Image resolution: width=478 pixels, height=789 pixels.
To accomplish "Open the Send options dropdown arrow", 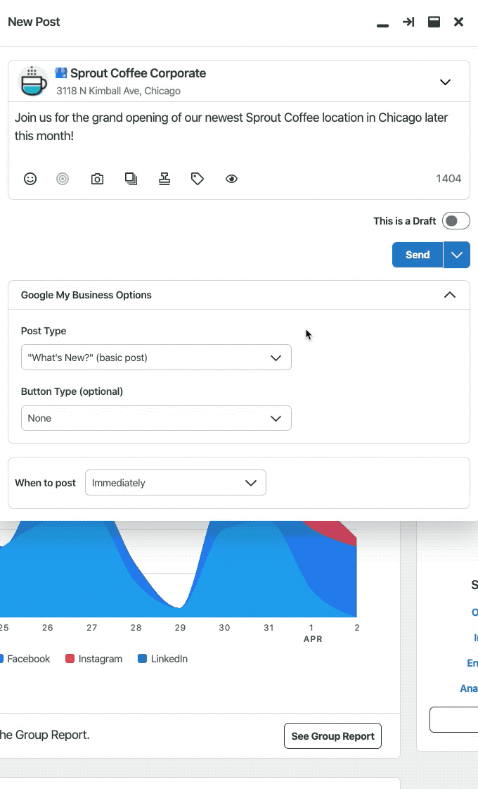I will click(x=457, y=255).
